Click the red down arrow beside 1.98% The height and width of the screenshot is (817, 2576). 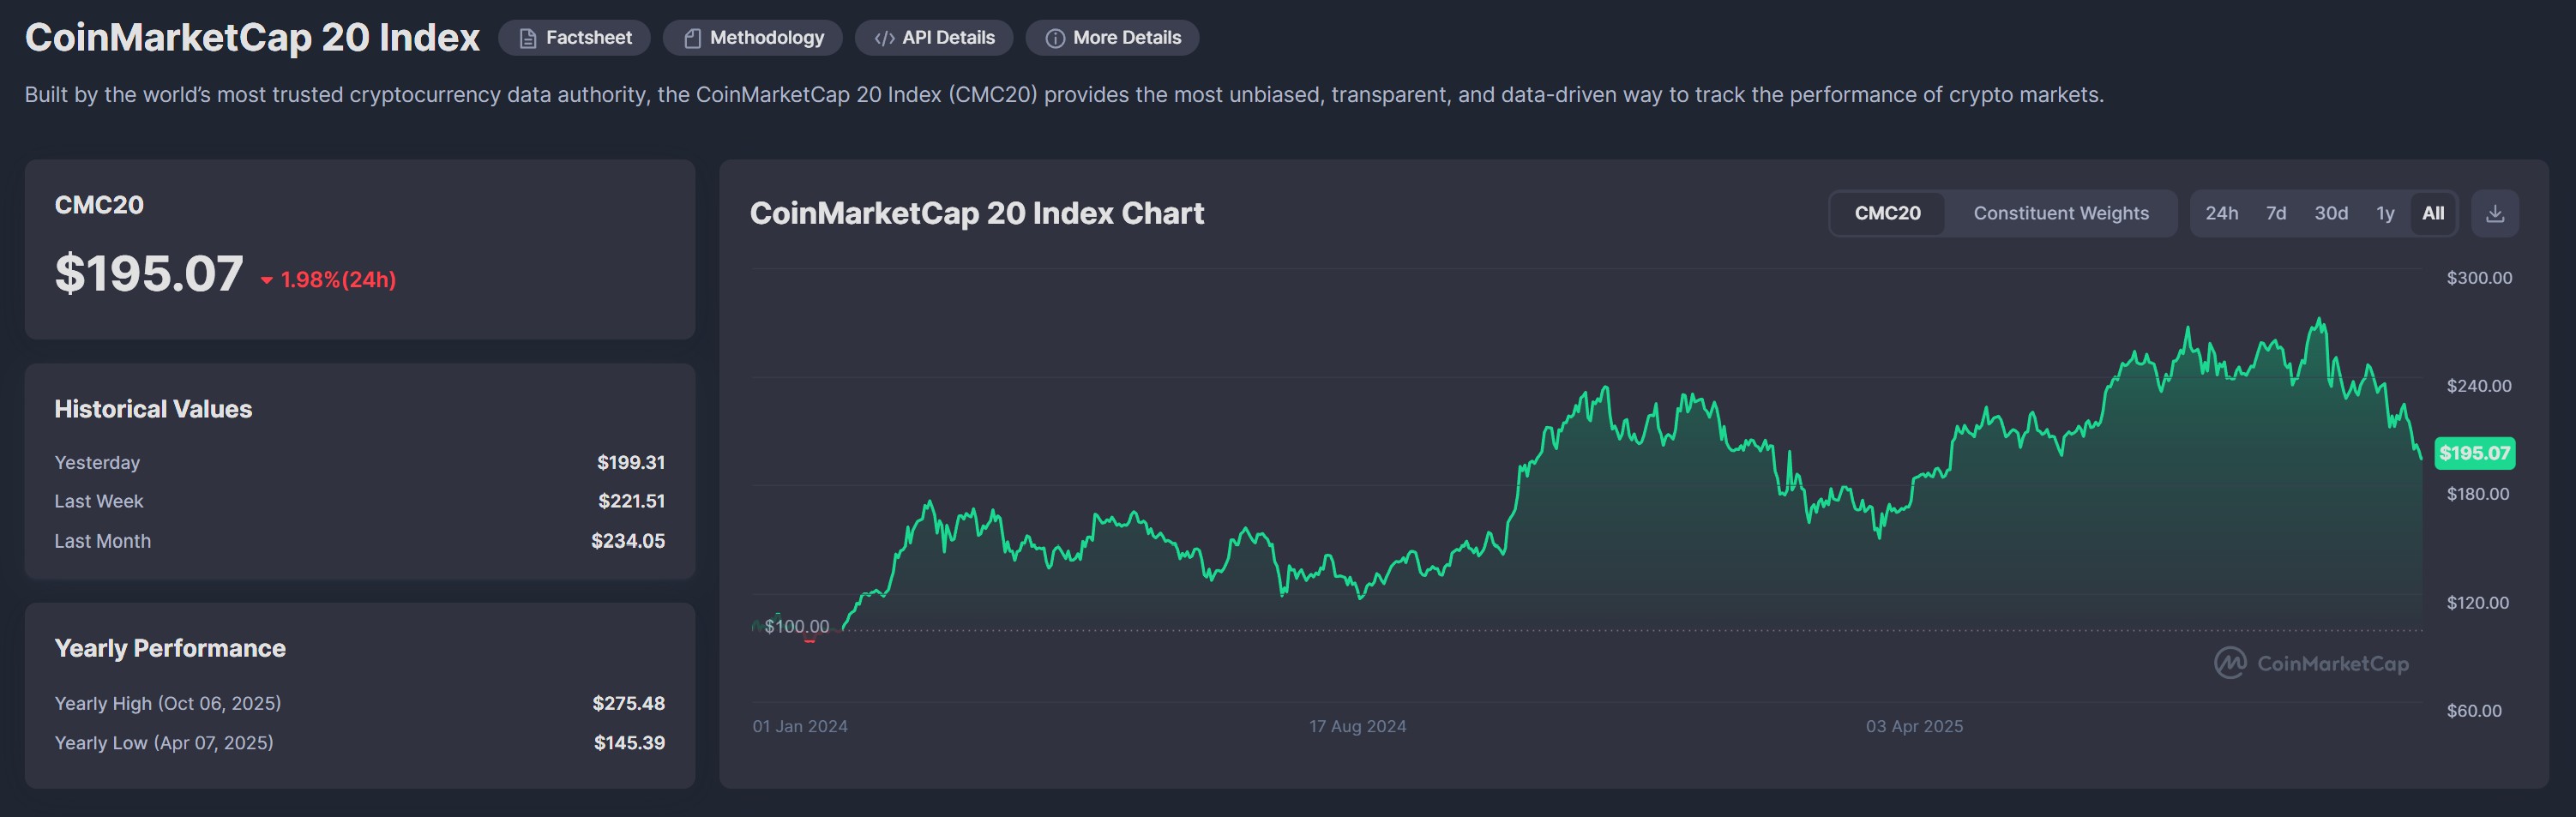pyautogui.click(x=267, y=281)
